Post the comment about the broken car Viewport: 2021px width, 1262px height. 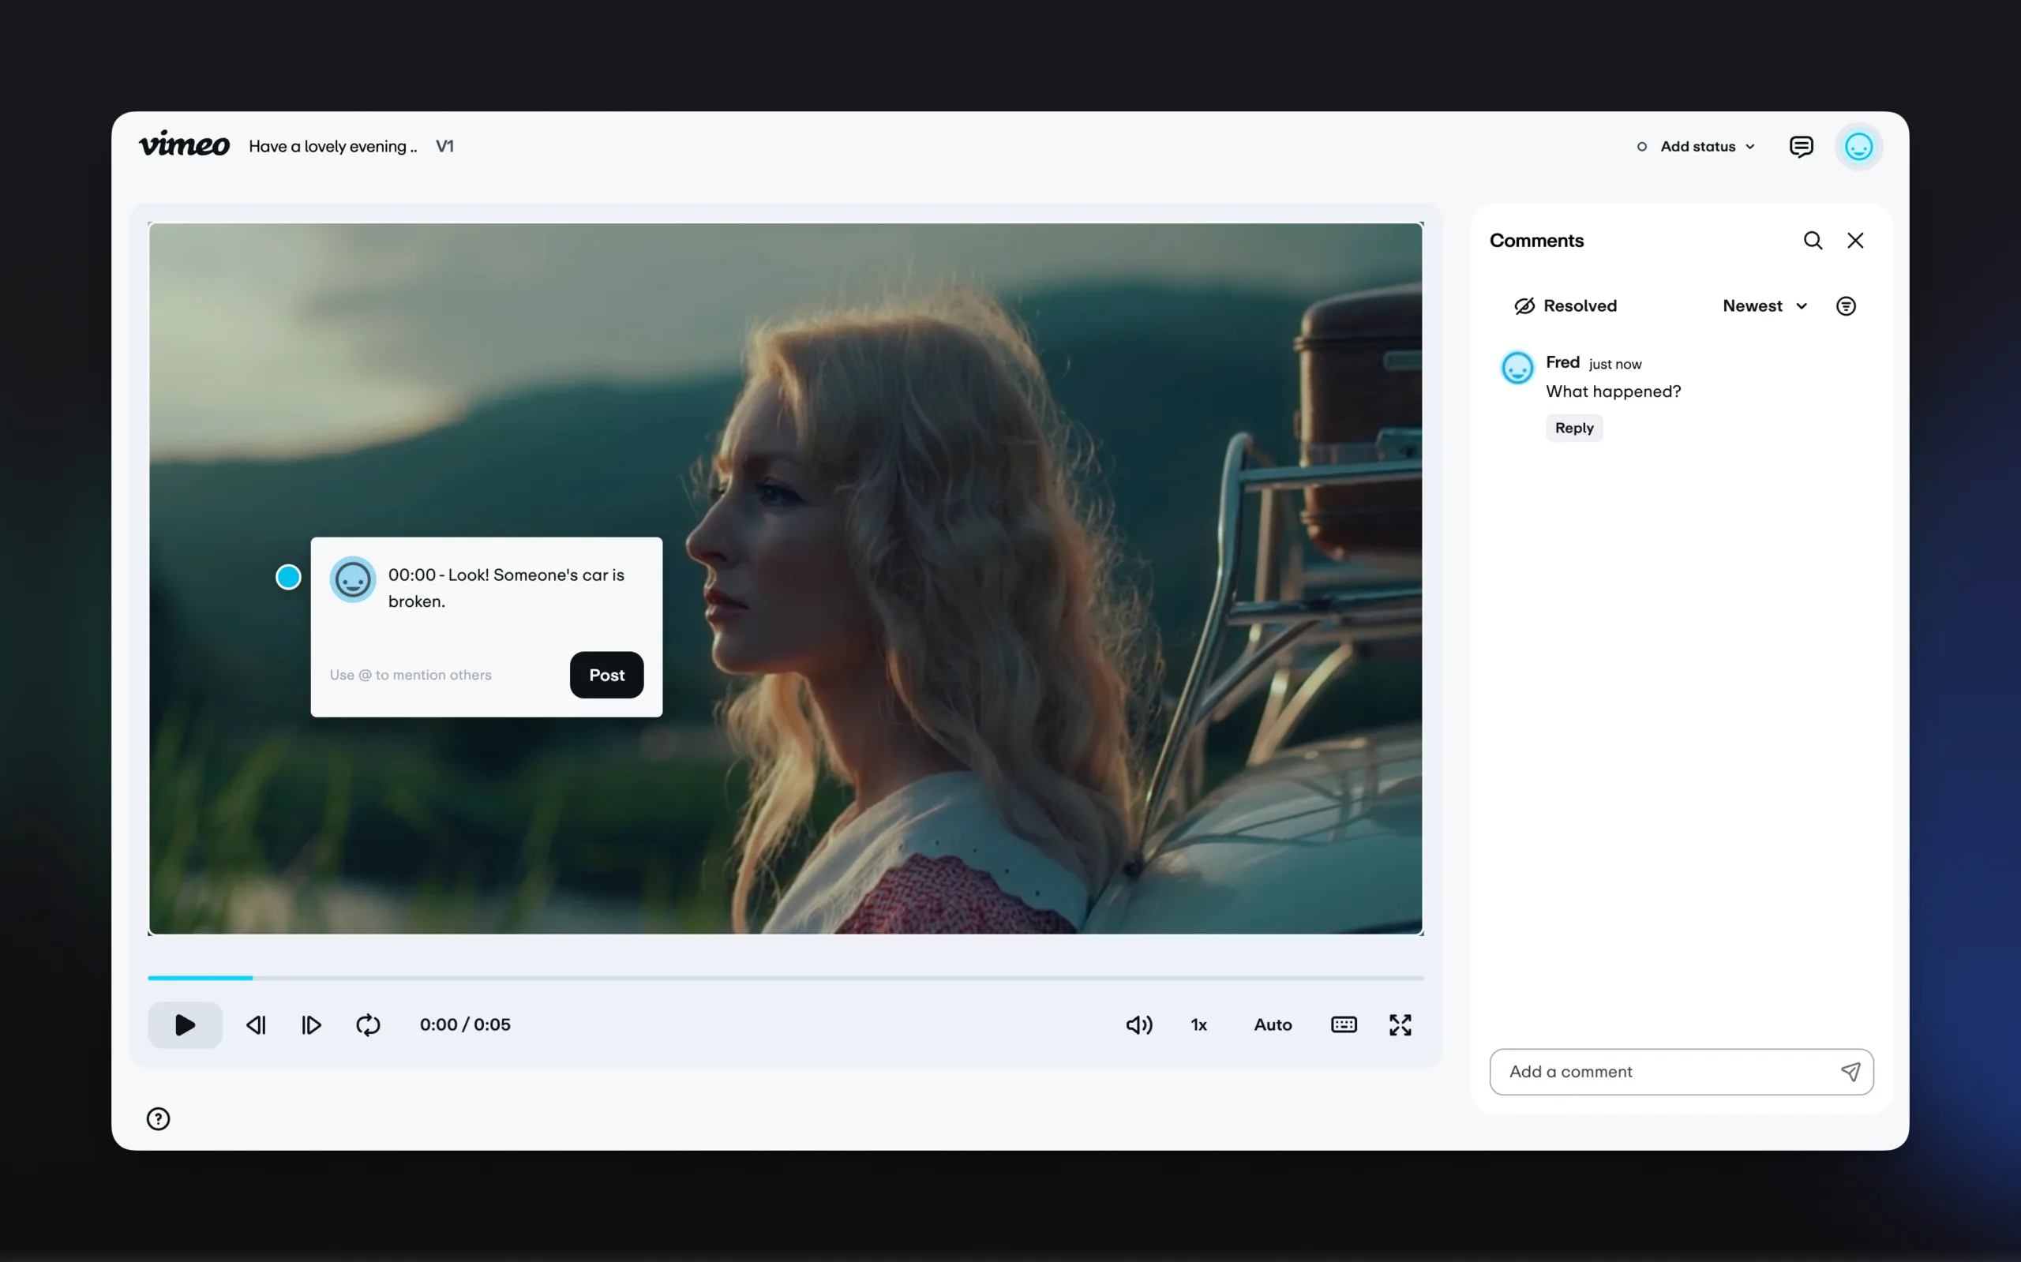[x=606, y=676]
